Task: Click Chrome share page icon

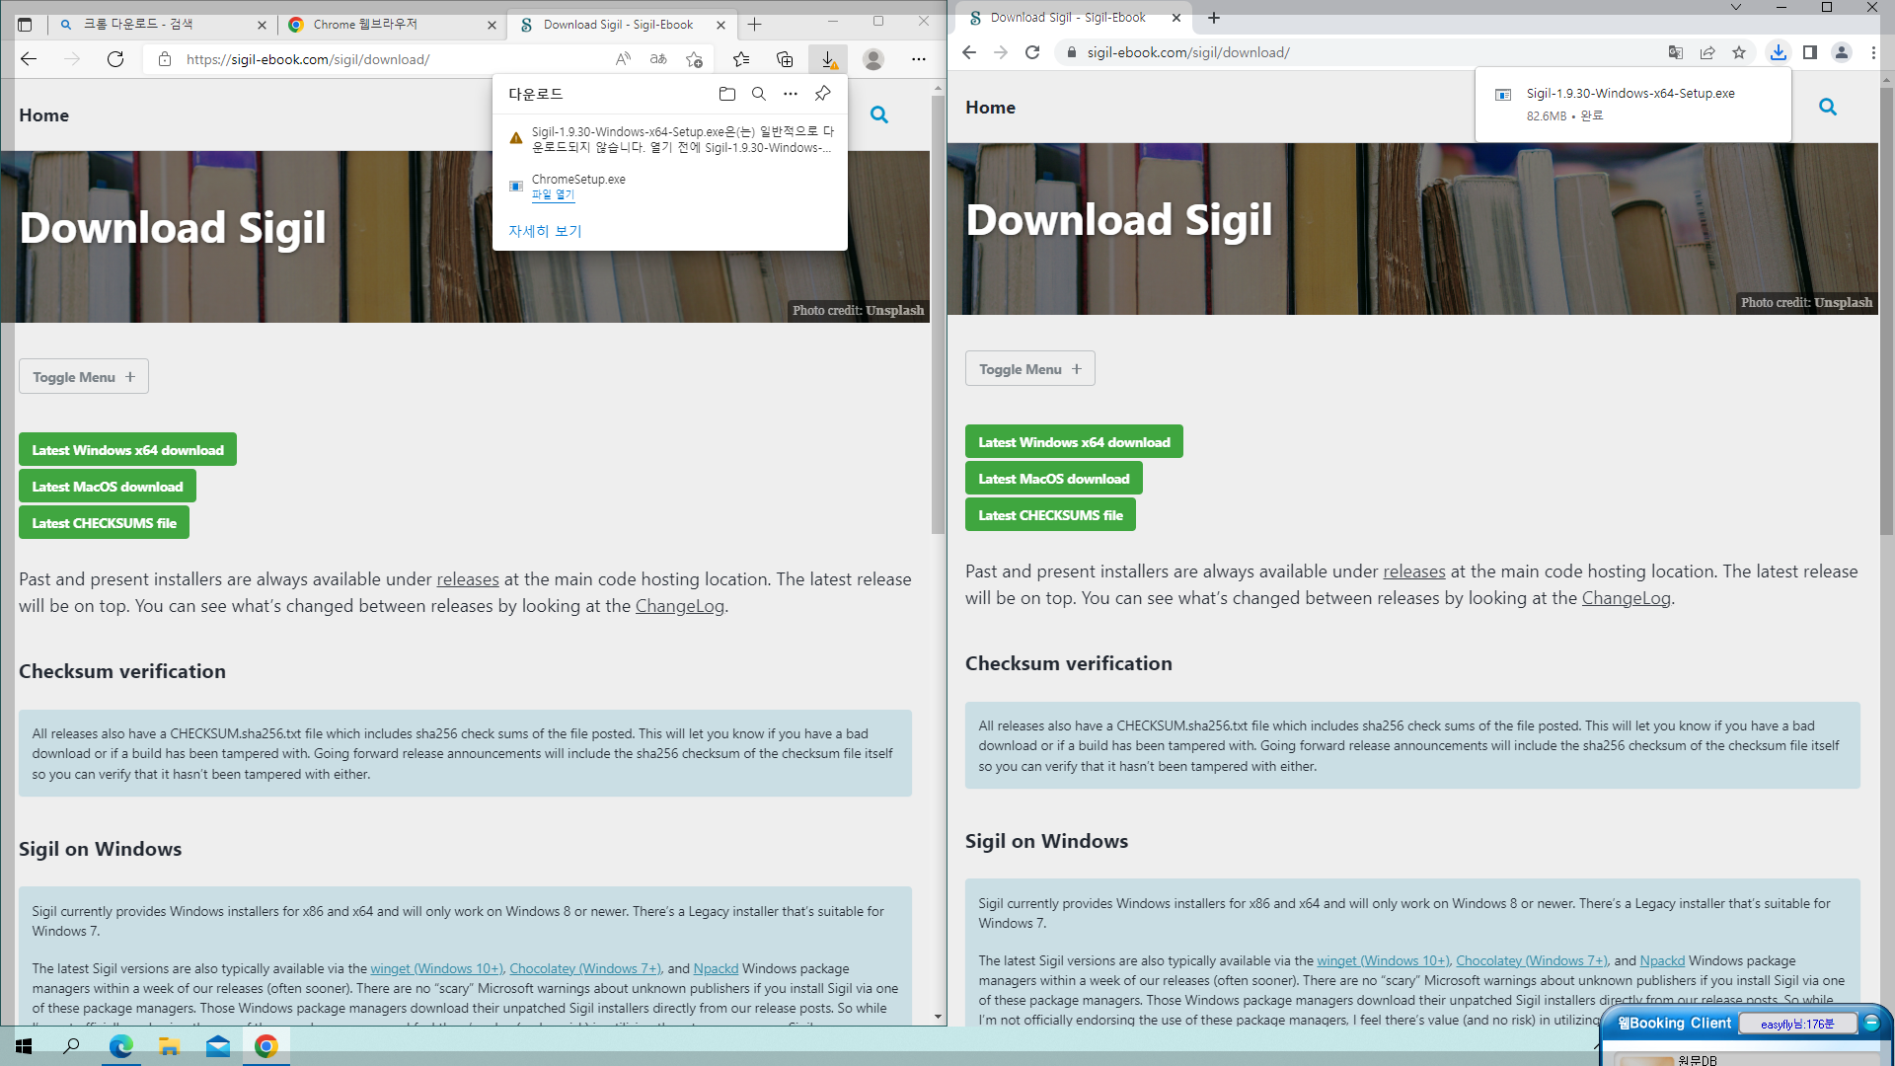Action: [x=1706, y=52]
